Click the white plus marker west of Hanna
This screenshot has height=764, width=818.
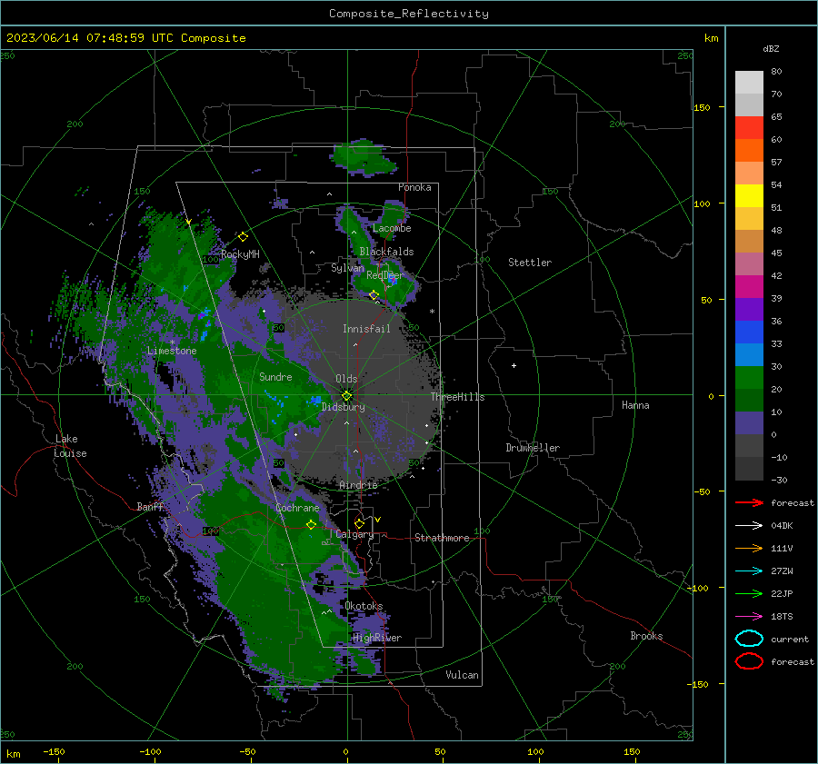514,365
